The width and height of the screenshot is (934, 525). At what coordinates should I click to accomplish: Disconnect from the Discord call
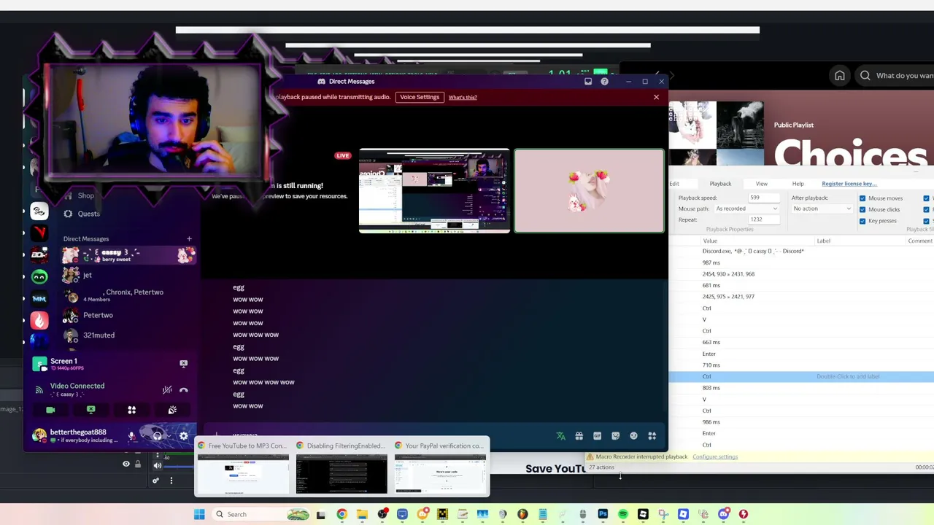184,390
